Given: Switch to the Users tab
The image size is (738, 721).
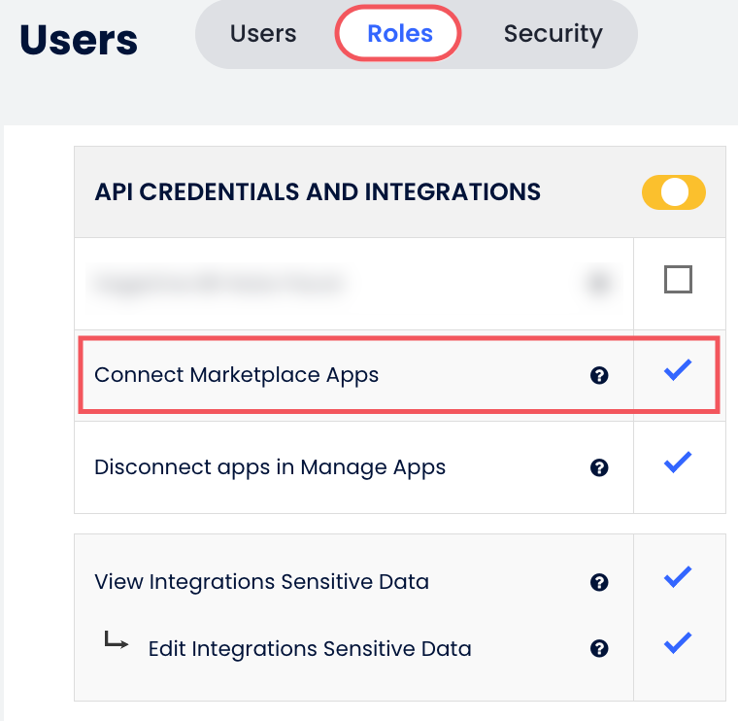Looking at the screenshot, I should 263,34.
